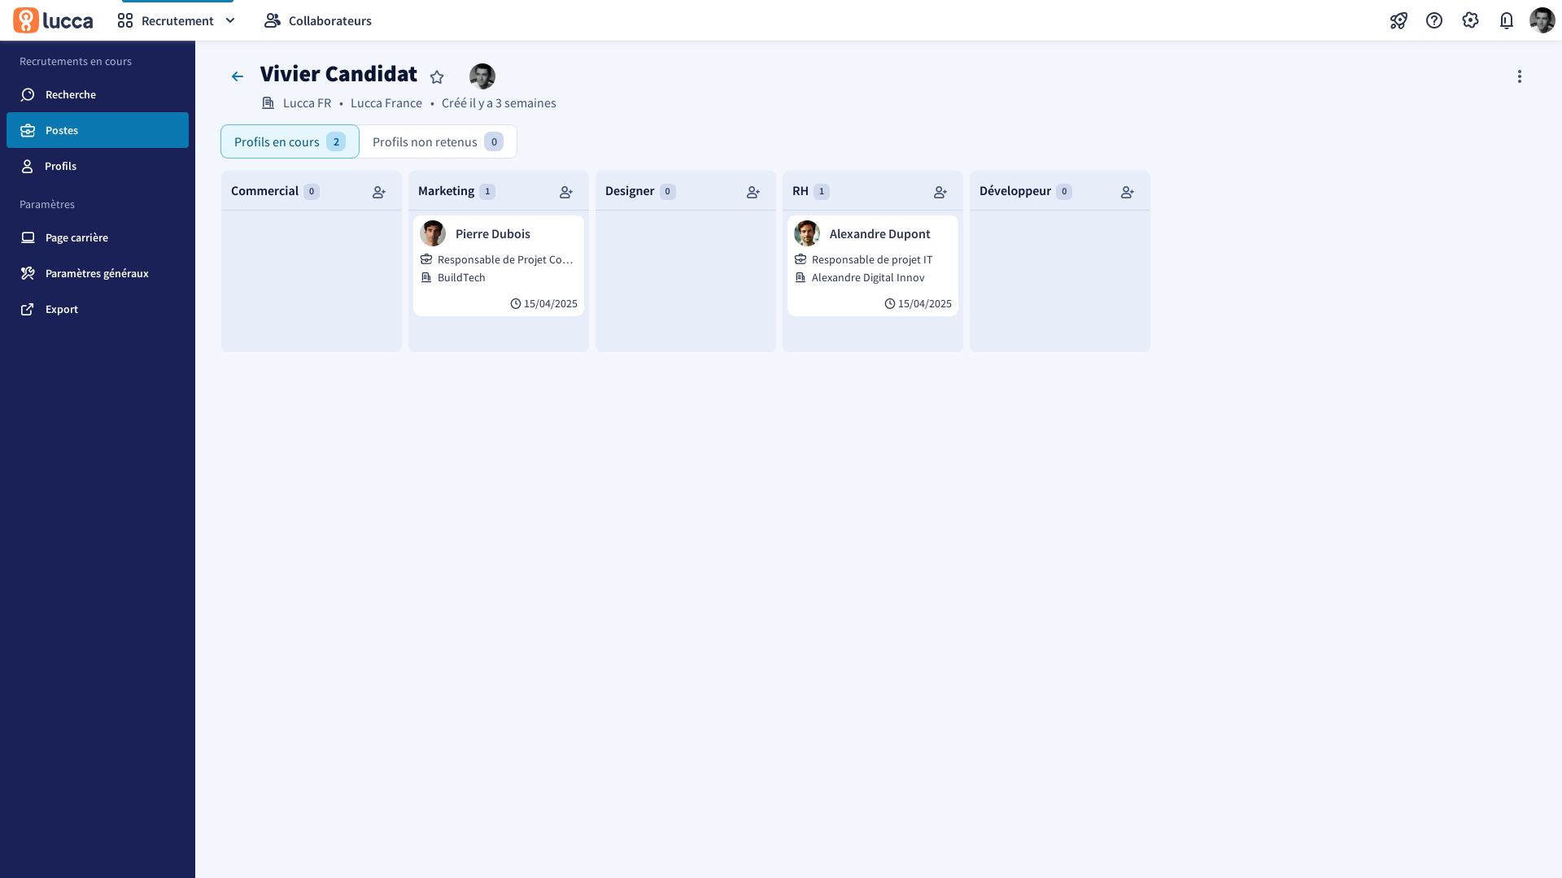
Task: Open notifications bell
Action: [x=1506, y=20]
